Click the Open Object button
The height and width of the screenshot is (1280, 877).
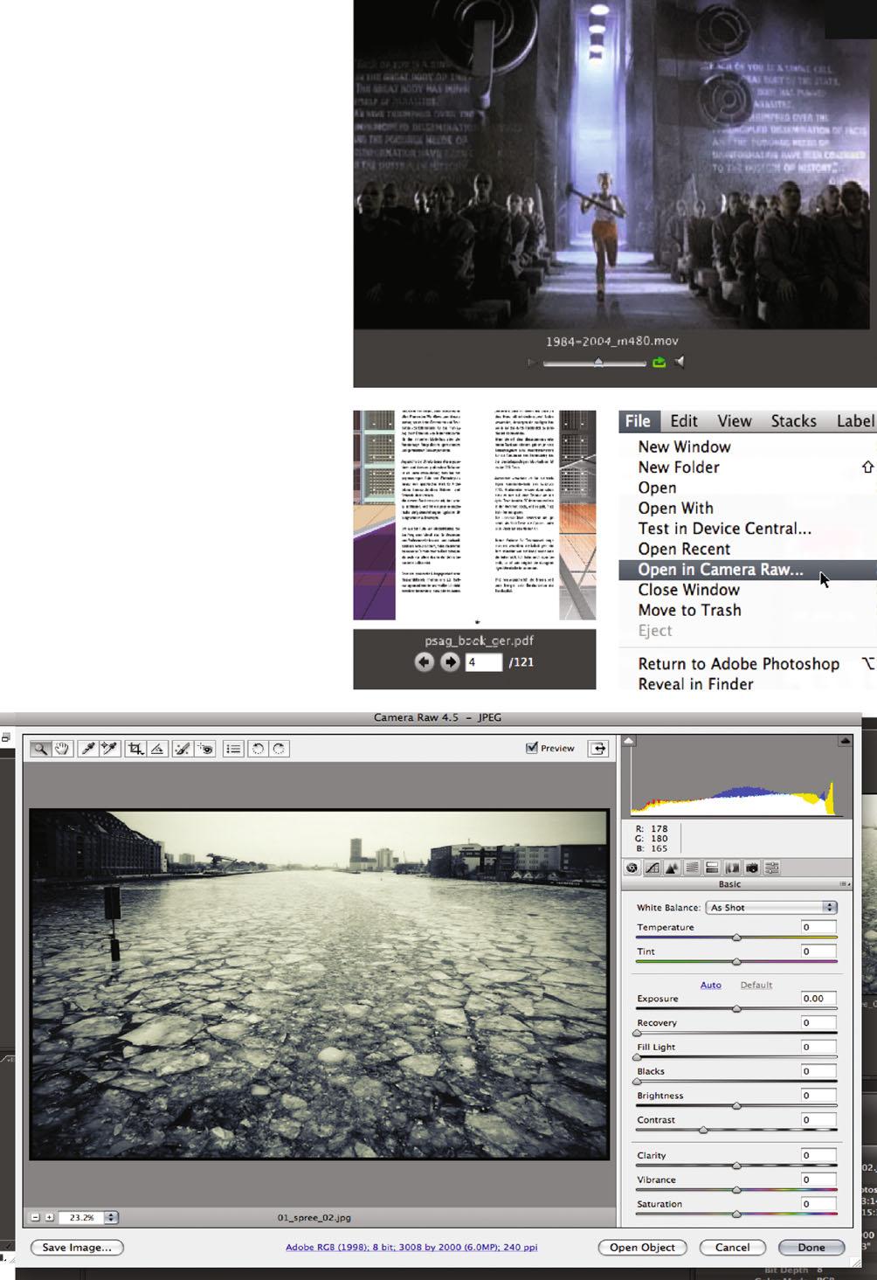(x=642, y=1248)
